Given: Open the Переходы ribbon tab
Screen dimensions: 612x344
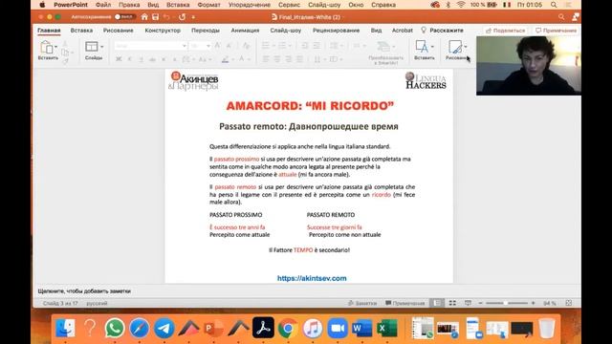Looking at the screenshot, I should pos(206,31).
